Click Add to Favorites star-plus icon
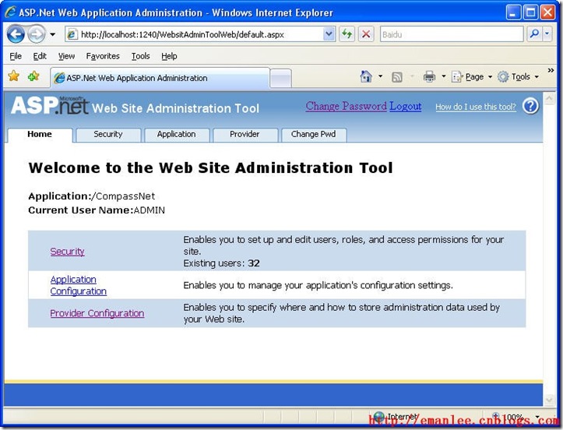The image size is (563, 430). [x=33, y=76]
